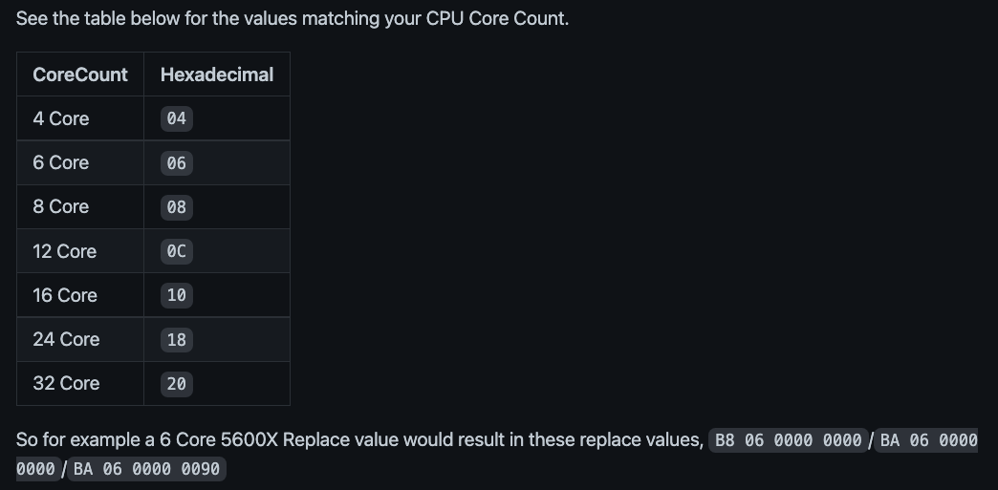The height and width of the screenshot is (490, 998).
Task: Click the hex code 04 in table
Action: click(x=177, y=118)
